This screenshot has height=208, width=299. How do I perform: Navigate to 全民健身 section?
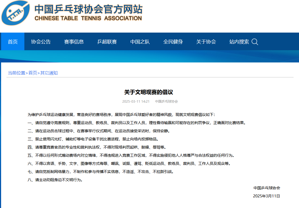pyautogui.click(x=173, y=42)
